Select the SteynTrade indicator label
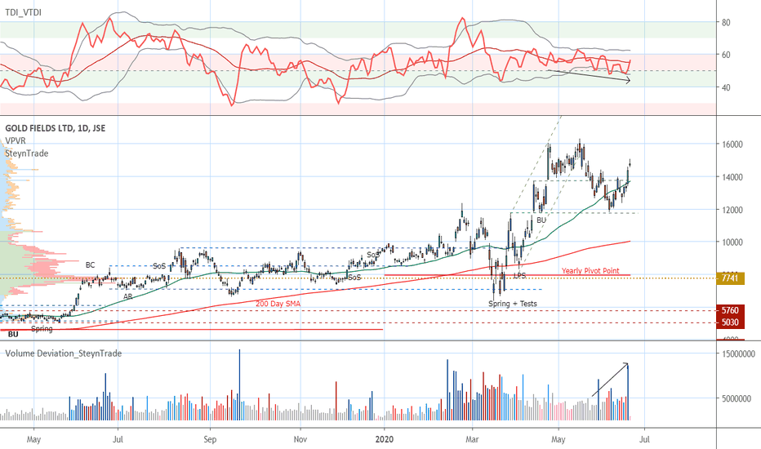Viewport: 761px width, 449px height. 27,153
